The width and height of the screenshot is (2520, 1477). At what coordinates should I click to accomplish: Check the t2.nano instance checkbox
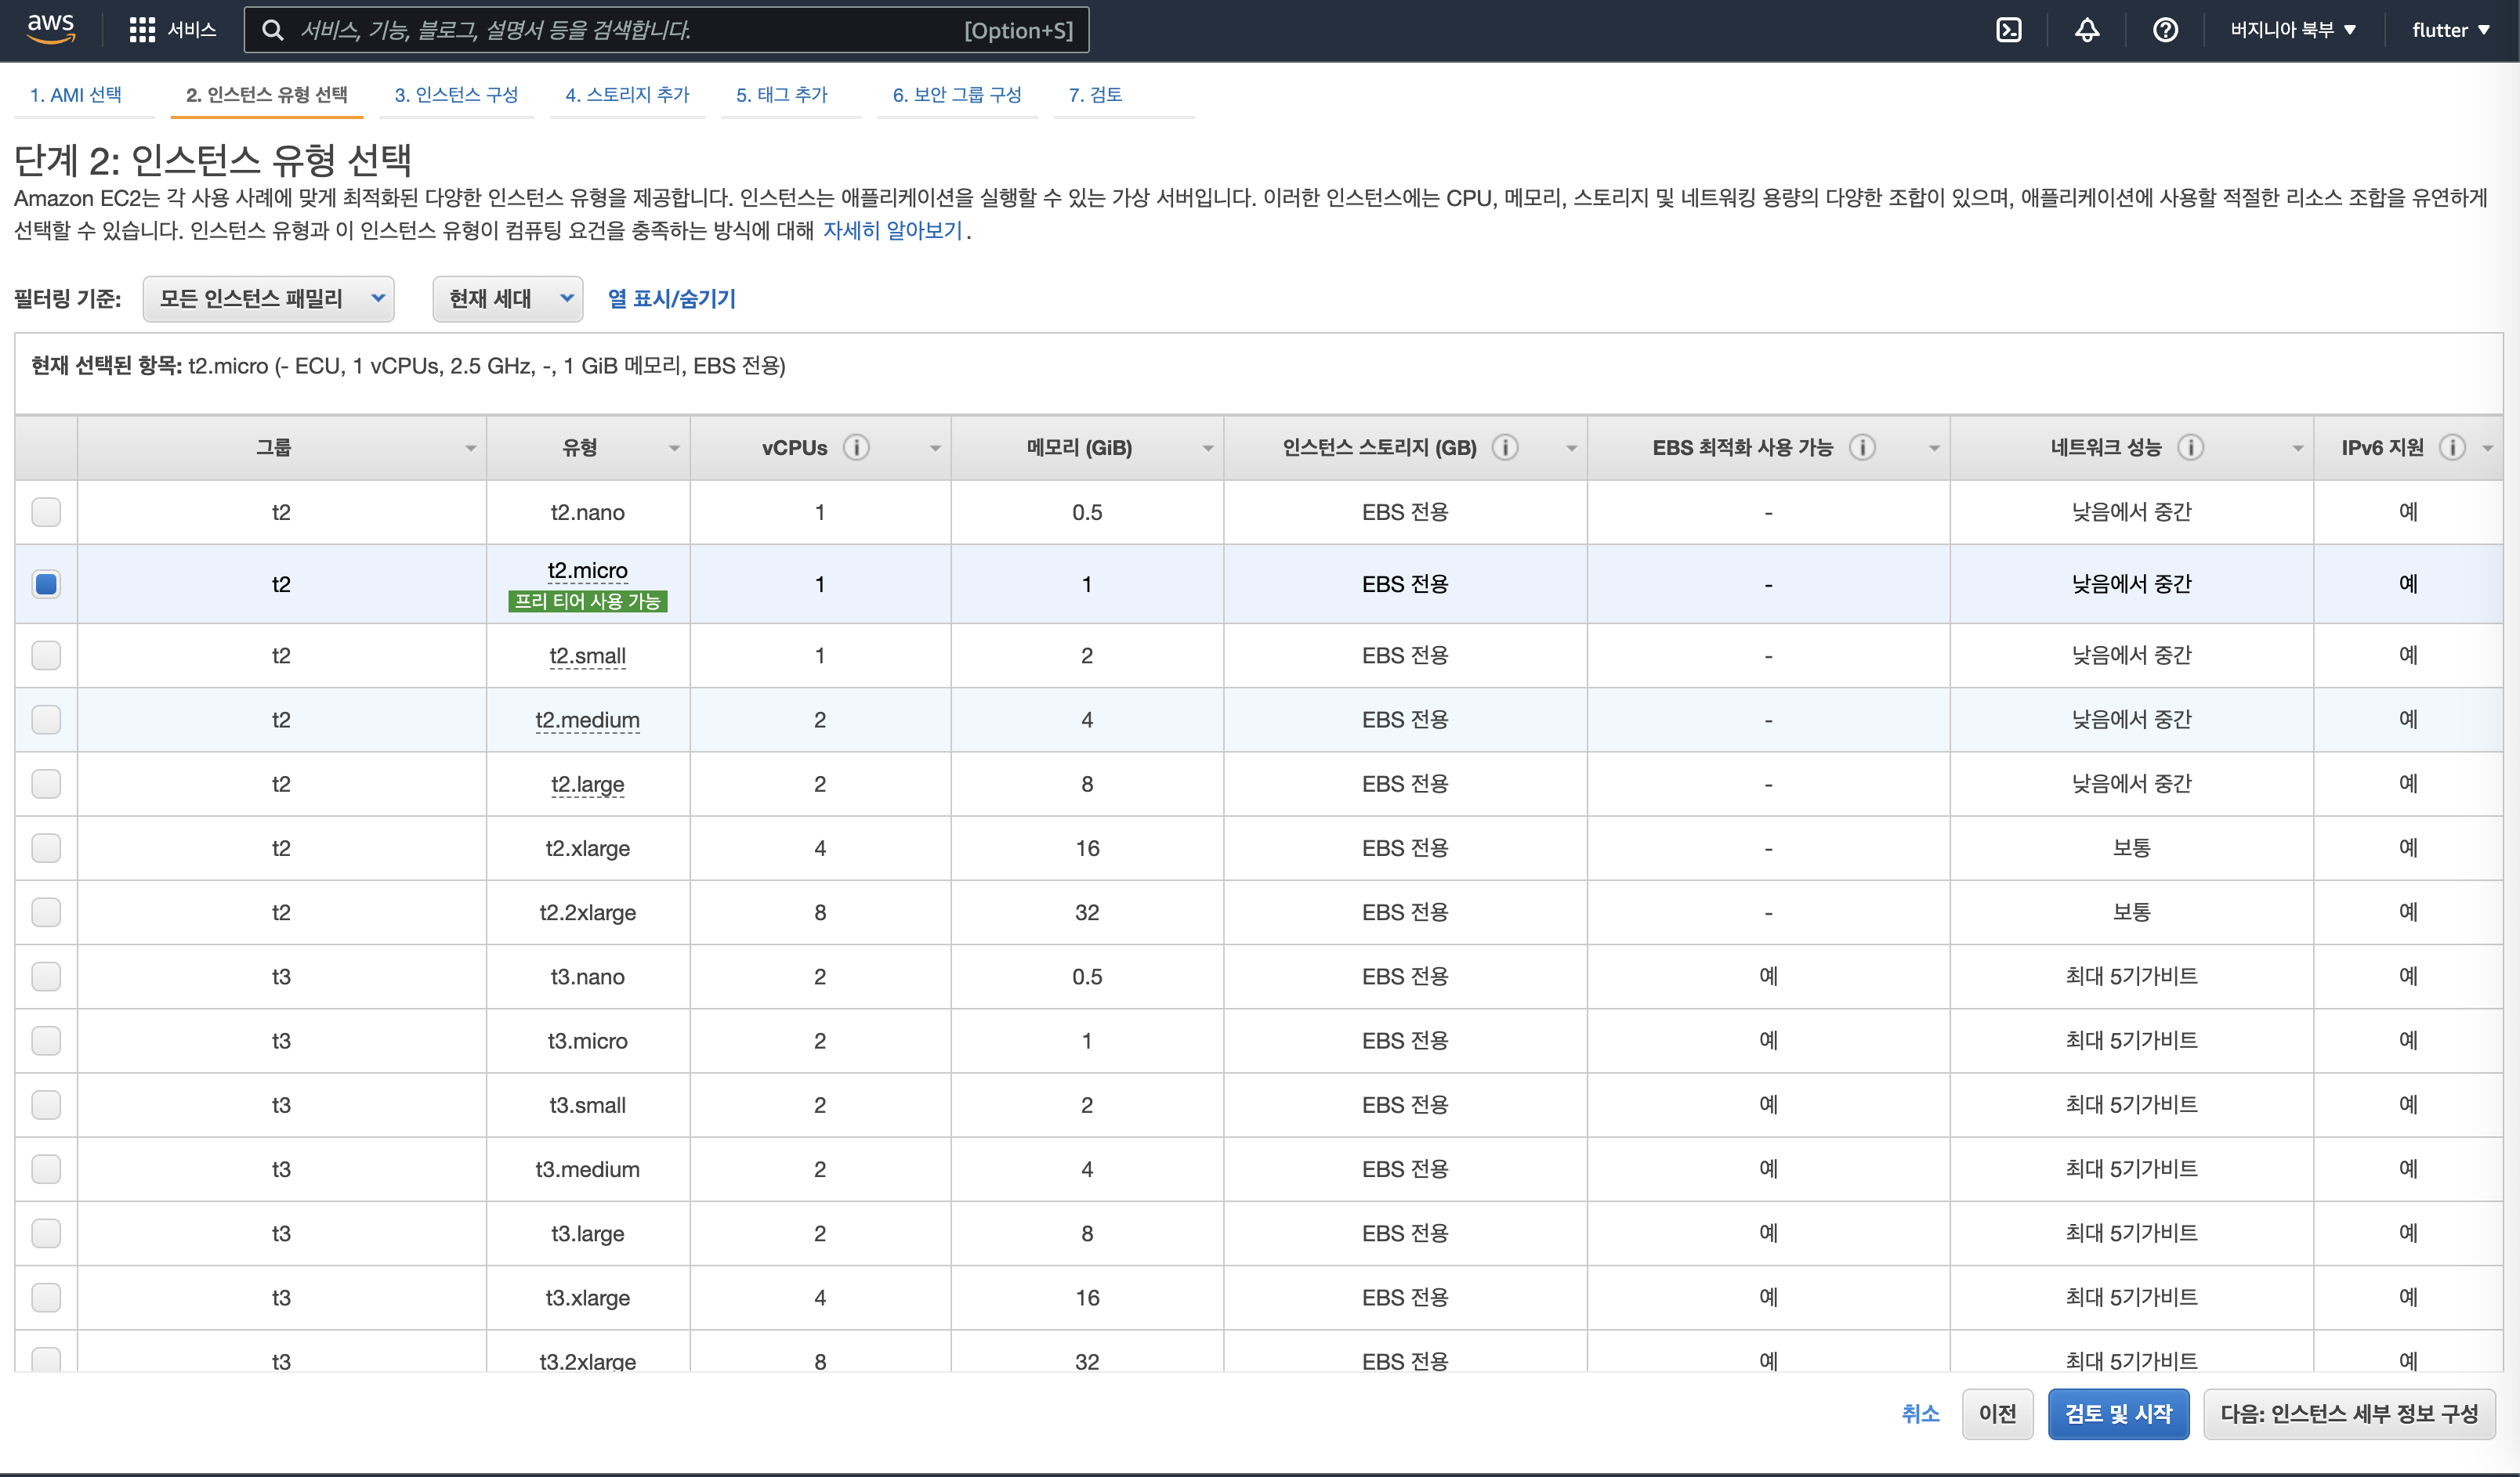pos(46,511)
